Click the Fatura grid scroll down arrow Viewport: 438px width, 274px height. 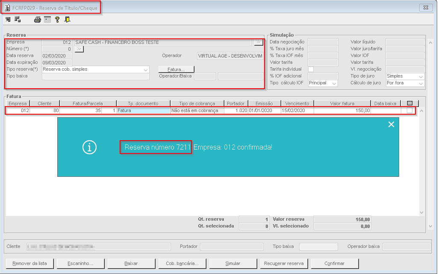pyautogui.click(x=421, y=213)
